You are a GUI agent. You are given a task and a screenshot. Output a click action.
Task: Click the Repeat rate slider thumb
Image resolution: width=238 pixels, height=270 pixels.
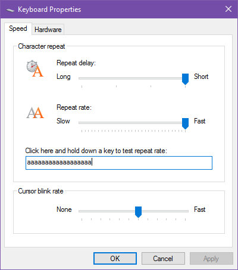coord(185,123)
